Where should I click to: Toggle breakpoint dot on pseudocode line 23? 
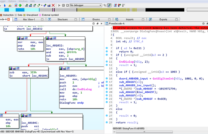(x=107, y=102)
